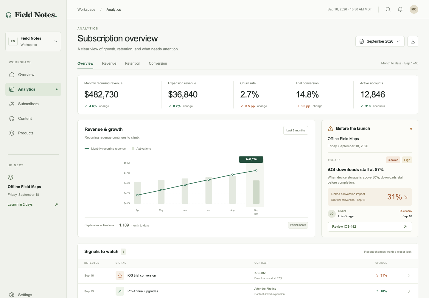Expand the iOS trial conversion row chevron

[x=409, y=275]
